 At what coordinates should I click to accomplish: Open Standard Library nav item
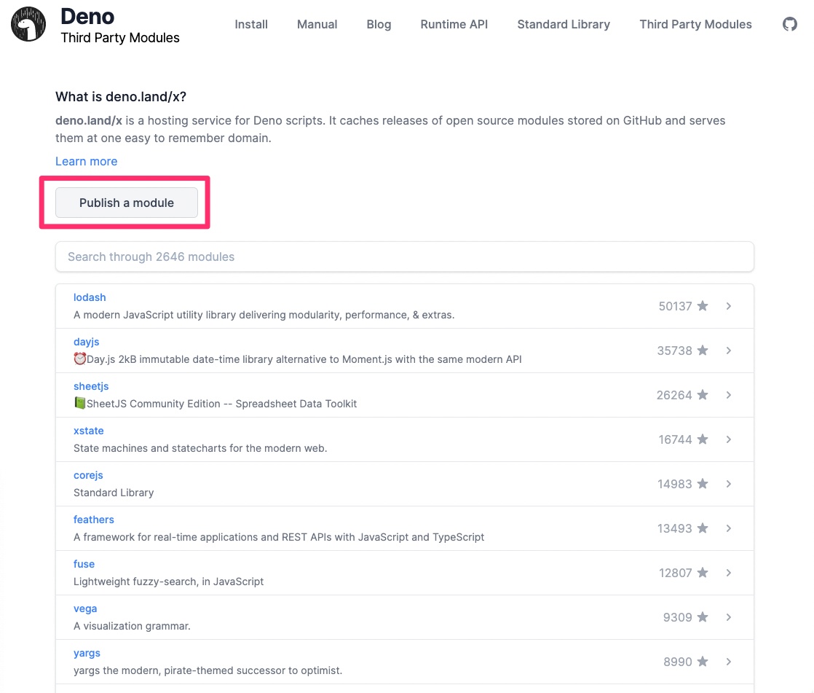[564, 25]
